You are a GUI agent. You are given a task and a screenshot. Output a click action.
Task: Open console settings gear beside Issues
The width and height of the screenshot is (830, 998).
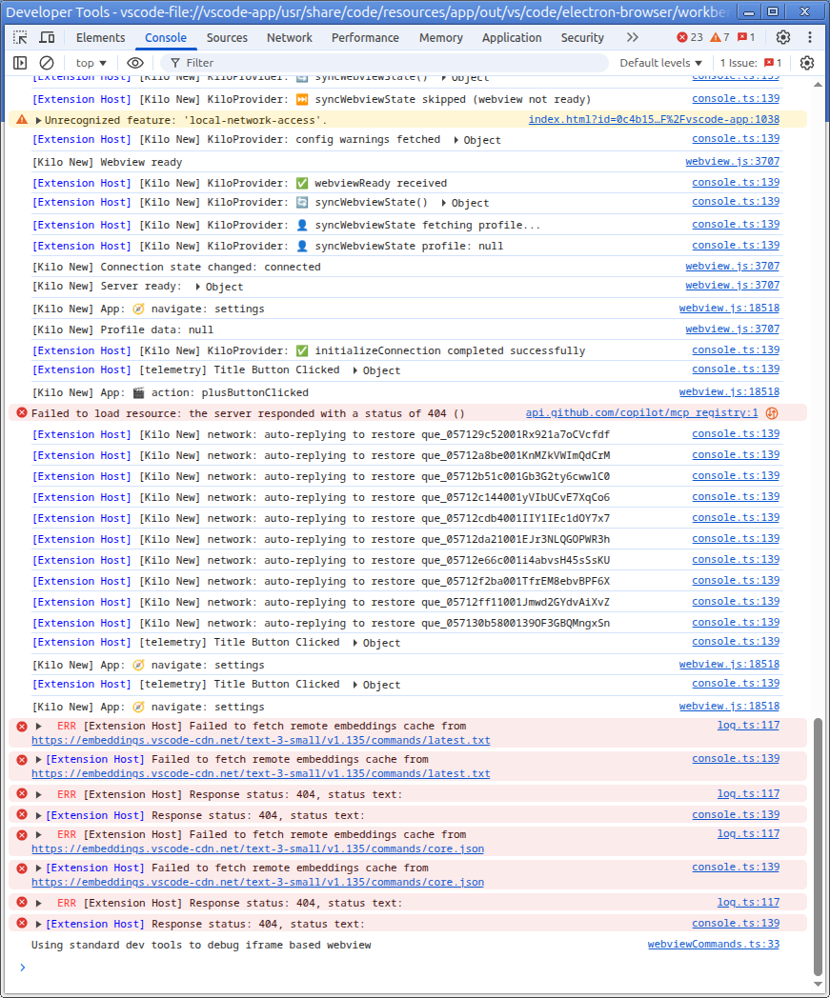click(807, 63)
